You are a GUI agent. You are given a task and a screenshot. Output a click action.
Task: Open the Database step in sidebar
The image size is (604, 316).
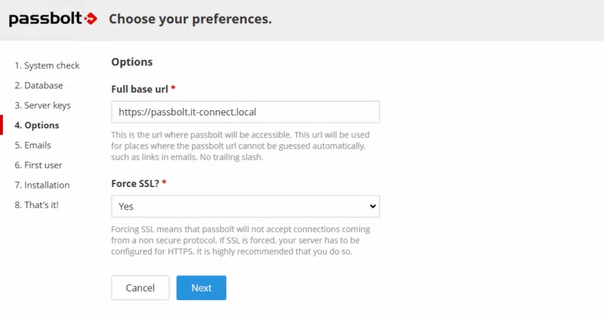39,85
